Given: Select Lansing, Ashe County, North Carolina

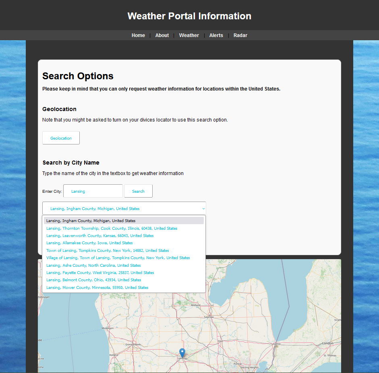Looking at the screenshot, I should [x=93, y=266].
